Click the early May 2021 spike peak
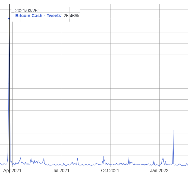The image size is (188, 174). point(31,158)
